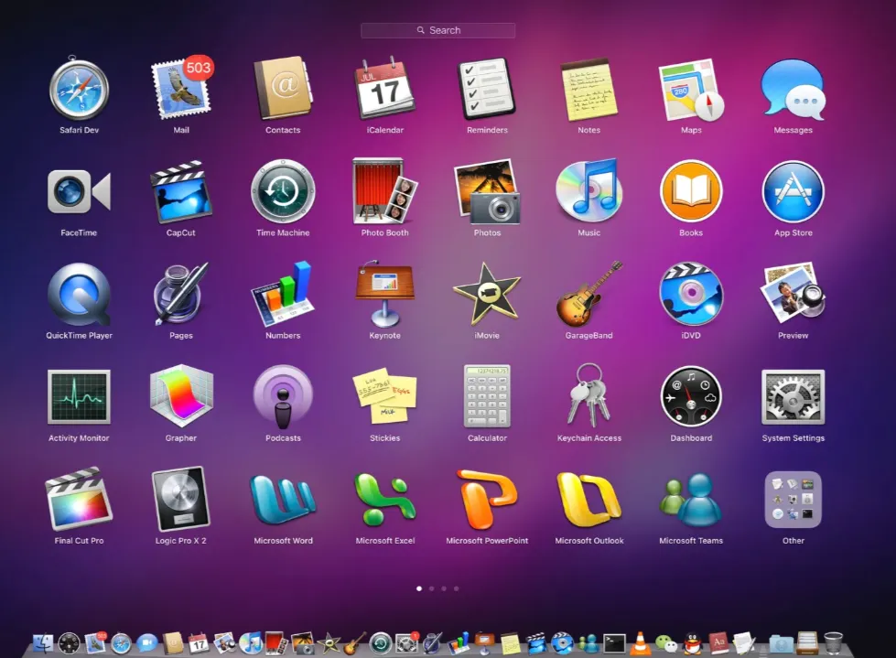Viewport: 896px width, 658px height.
Task: Open Microsoft Excel
Action: coord(384,499)
